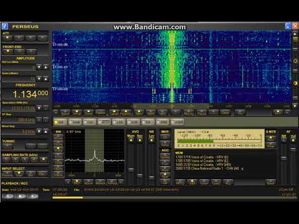
Task: Select the first Input Select button
Action: 7,174
